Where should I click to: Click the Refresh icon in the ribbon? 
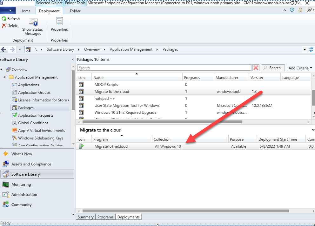(4, 19)
